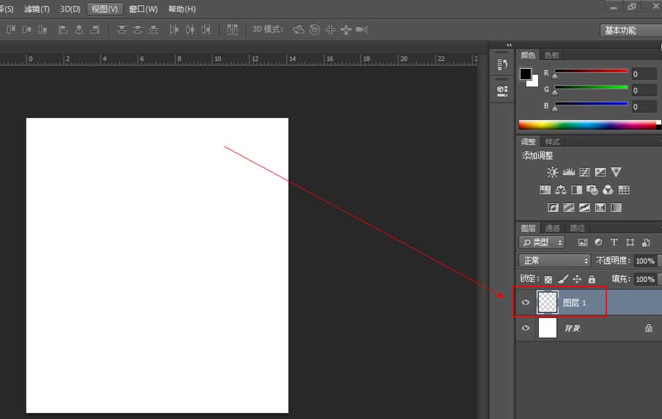
Task: Open the 正常 blend mode dropdown
Action: tap(553, 261)
